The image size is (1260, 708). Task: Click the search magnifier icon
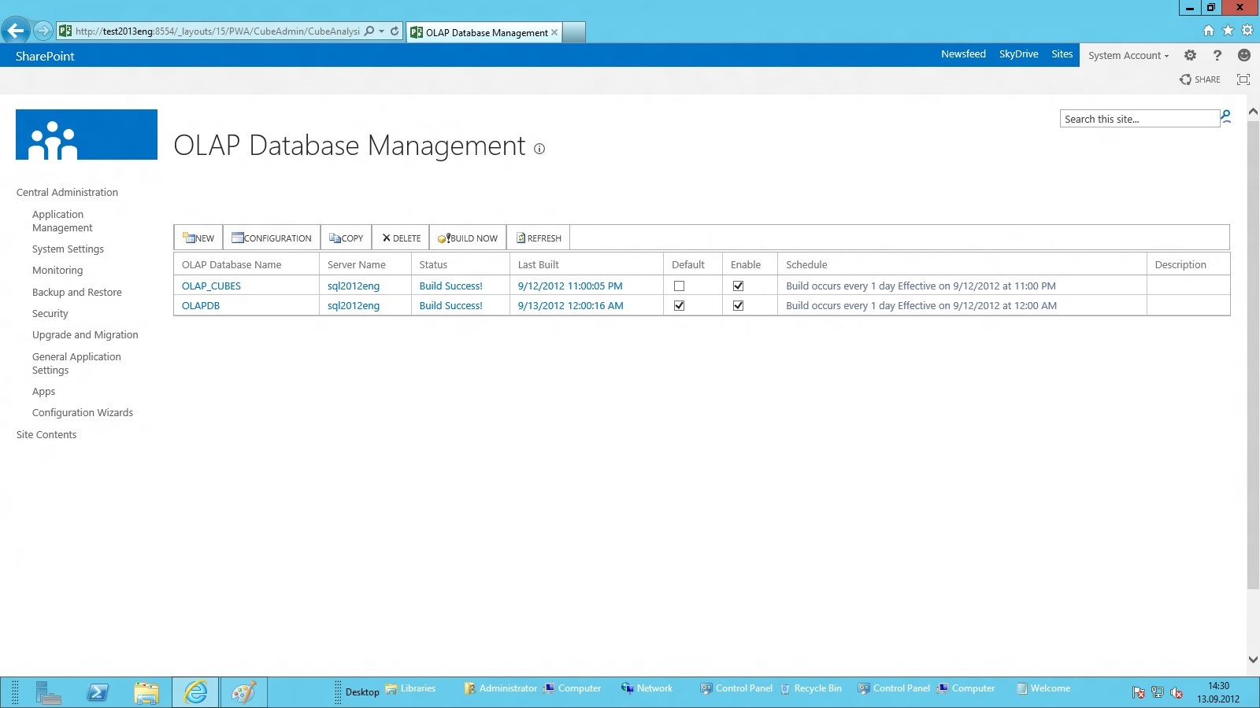(x=1226, y=116)
